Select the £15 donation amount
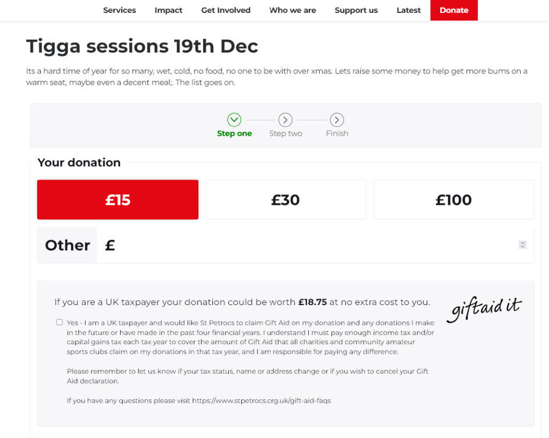Viewport: 549px width, 438px height. [x=117, y=200]
